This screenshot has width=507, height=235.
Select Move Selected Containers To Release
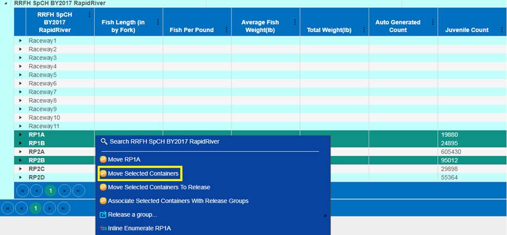(159, 187)
